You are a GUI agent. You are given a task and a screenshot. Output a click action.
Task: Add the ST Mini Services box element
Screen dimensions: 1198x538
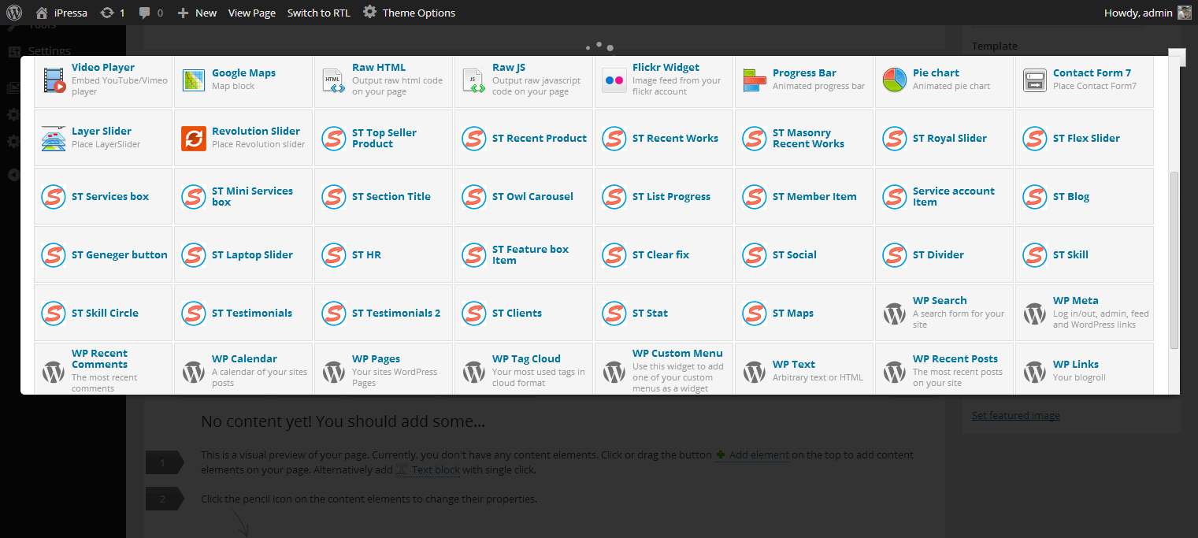pos(243,197)
